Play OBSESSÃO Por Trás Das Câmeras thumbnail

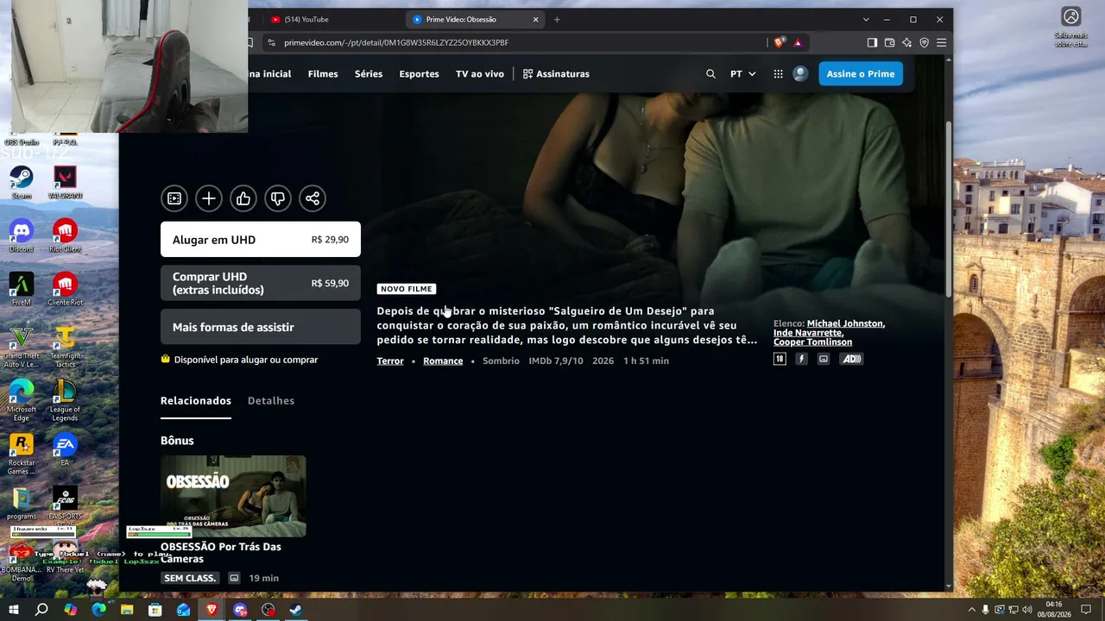[233, 496]
